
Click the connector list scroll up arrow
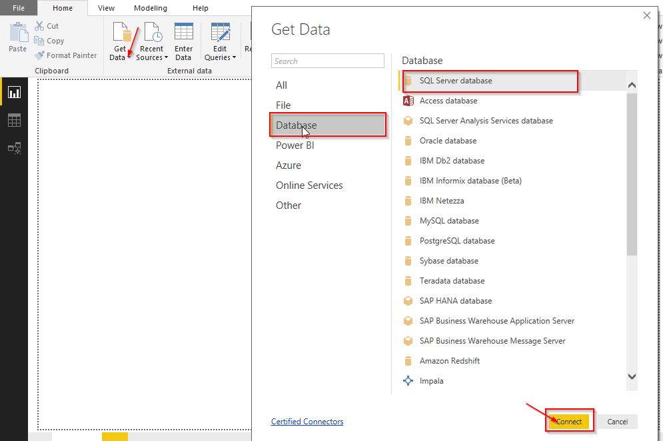tap(632, 85)
